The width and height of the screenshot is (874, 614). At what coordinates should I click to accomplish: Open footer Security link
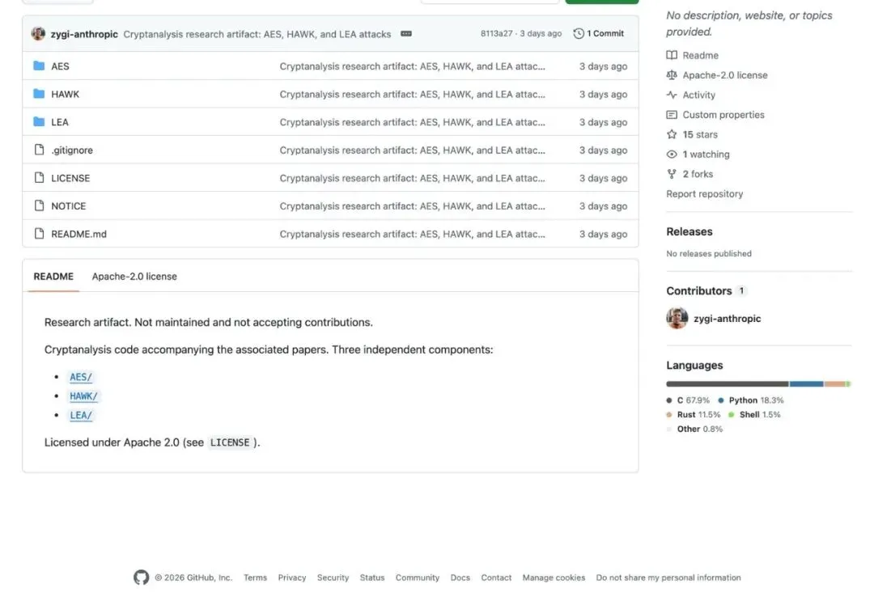coord(333,578)
